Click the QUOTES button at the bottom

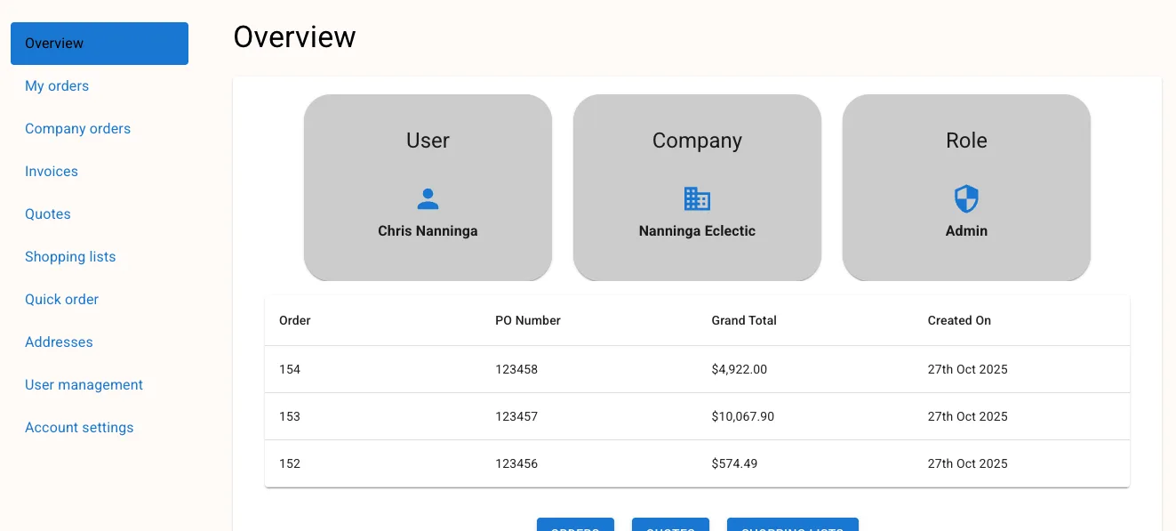(670, 527)
